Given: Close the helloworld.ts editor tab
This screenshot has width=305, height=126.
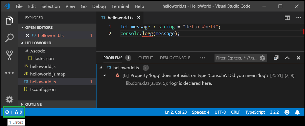Looking at the screenshot, I should pos(138,18).
